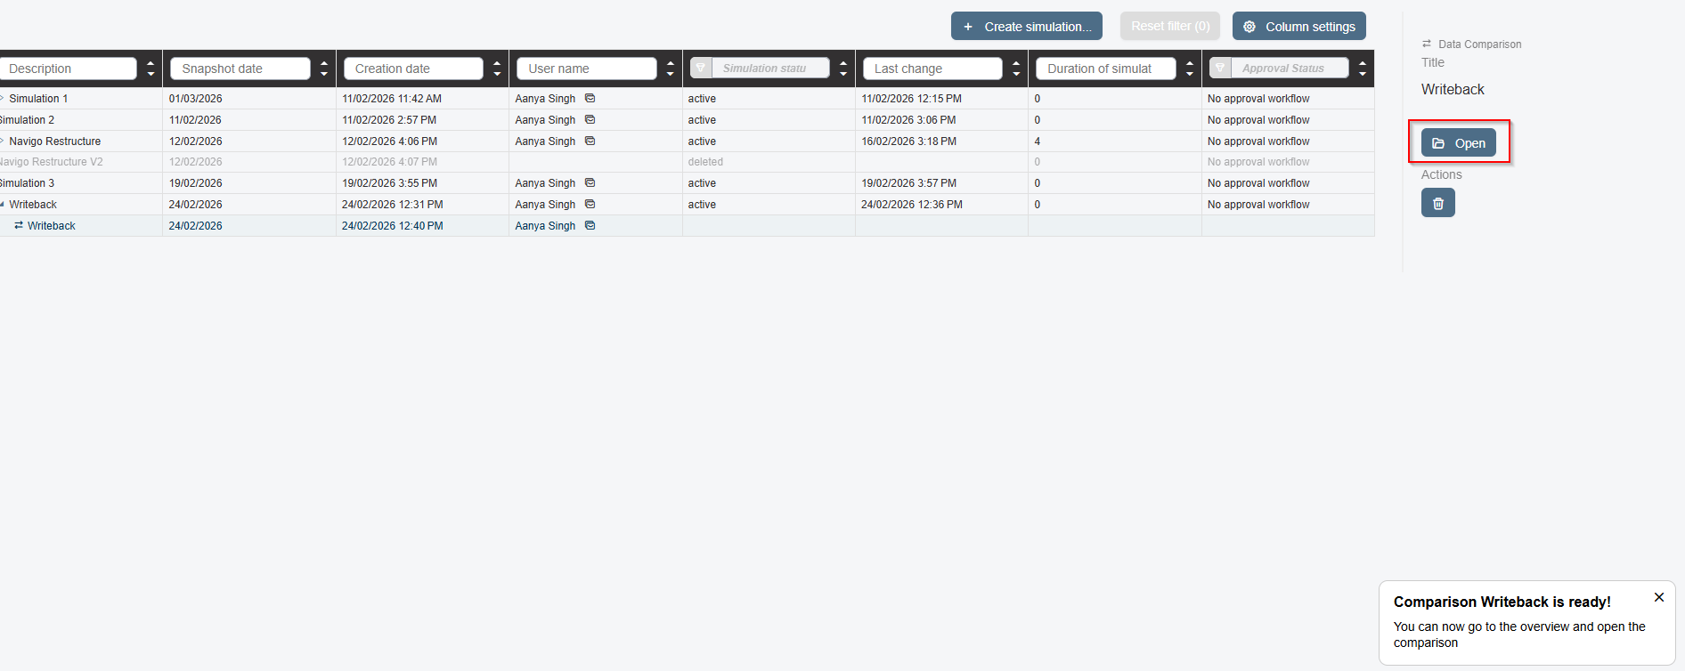1685x671 pixels.
Task: Click creation date 24/02/2026 12:40 PM
Action: pos(393,225)
